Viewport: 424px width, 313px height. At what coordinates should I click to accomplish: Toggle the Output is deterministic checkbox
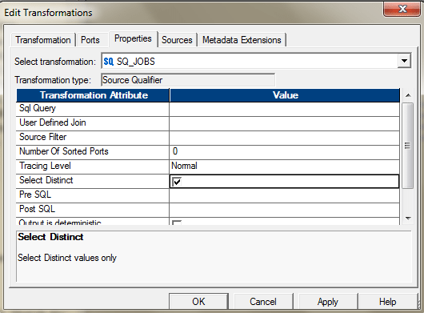[177, 223]
